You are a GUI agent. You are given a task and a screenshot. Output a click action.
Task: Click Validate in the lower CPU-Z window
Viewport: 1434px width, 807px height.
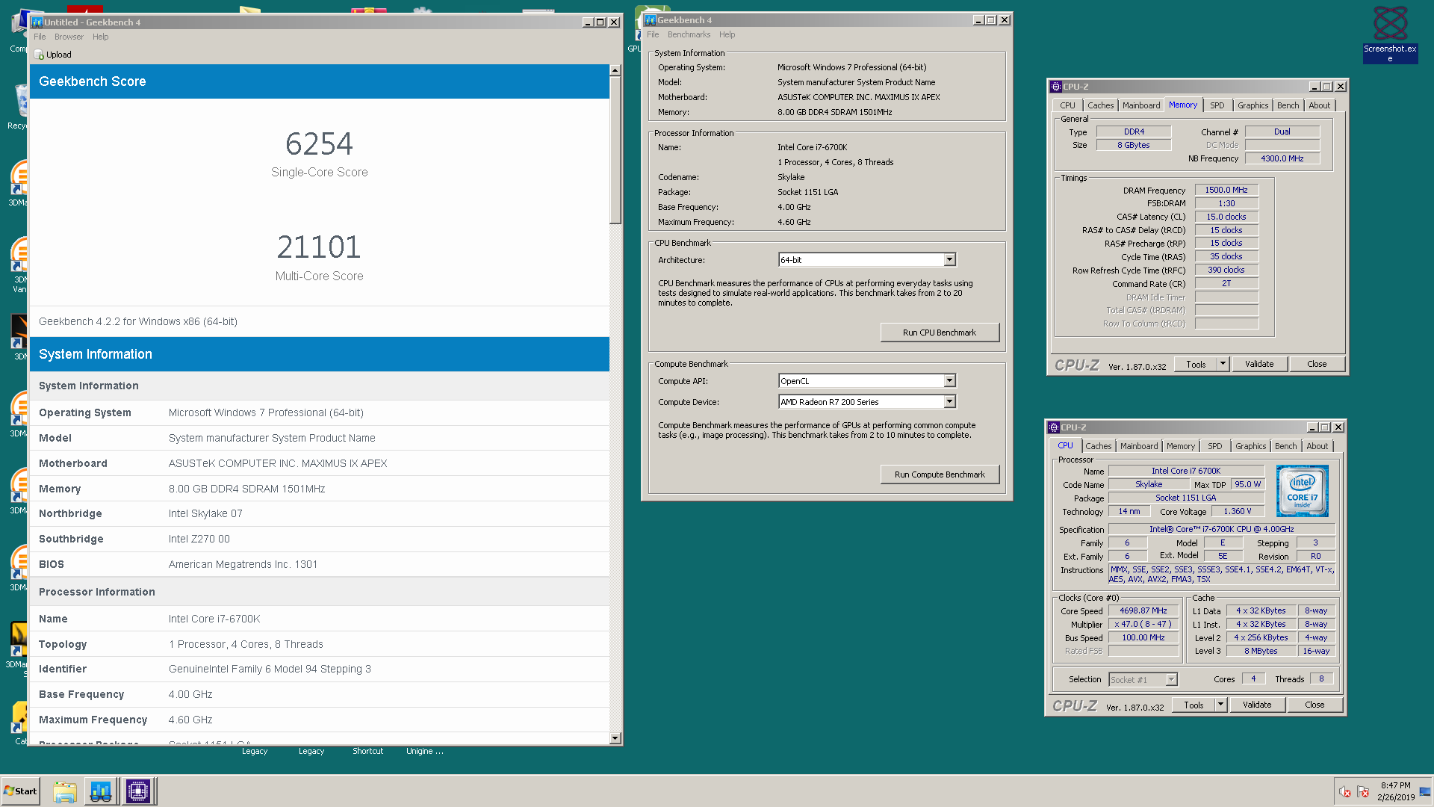pyautogui.click(x=1257, y=705)
